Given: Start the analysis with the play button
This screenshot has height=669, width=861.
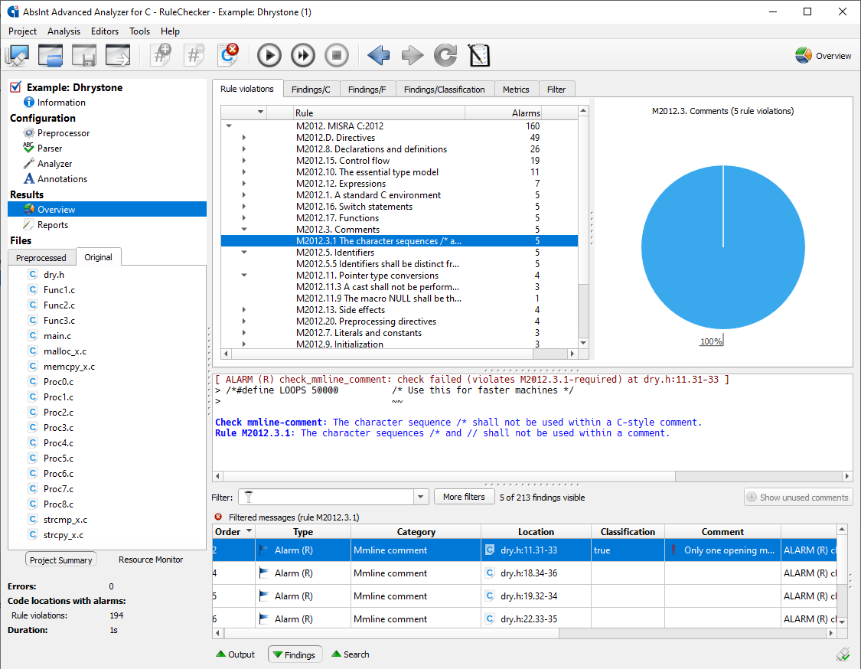Looking at the screenshot, I should tap(269, 55).
